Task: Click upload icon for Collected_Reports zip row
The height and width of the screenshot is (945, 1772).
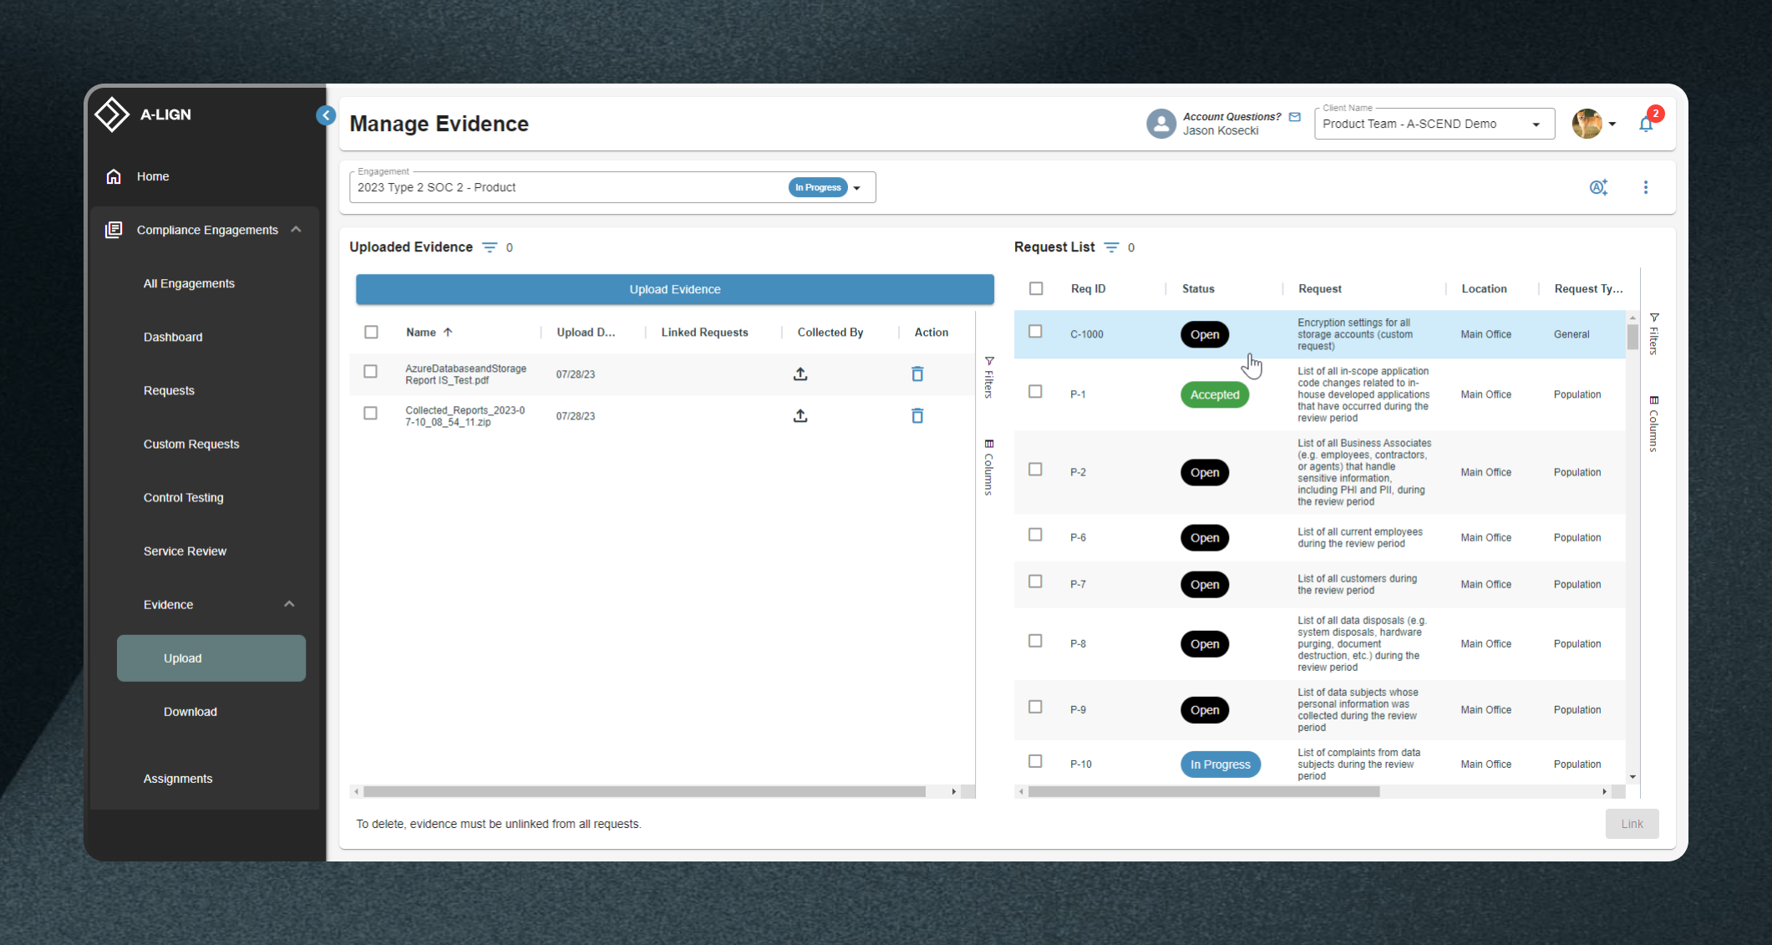Action: click(x=800, y=415)
